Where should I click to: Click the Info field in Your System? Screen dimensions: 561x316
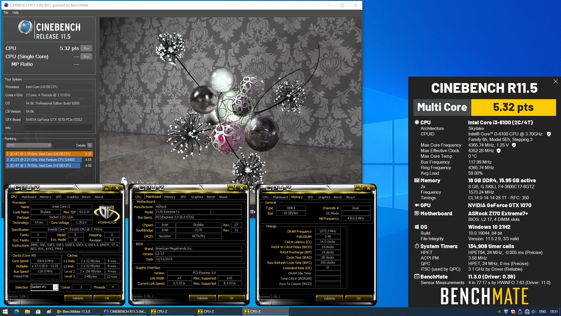click(58, 128)
